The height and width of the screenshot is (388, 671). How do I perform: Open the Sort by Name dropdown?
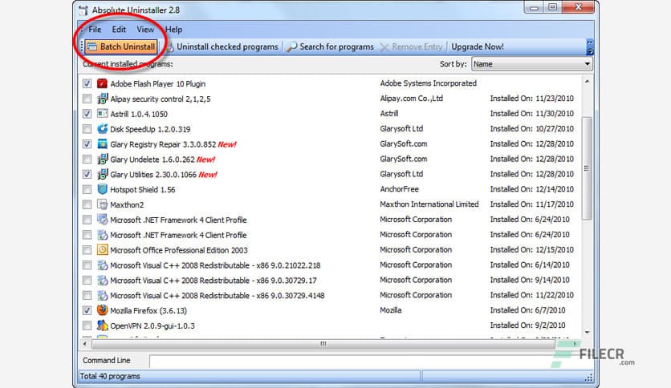coord(531,64)
